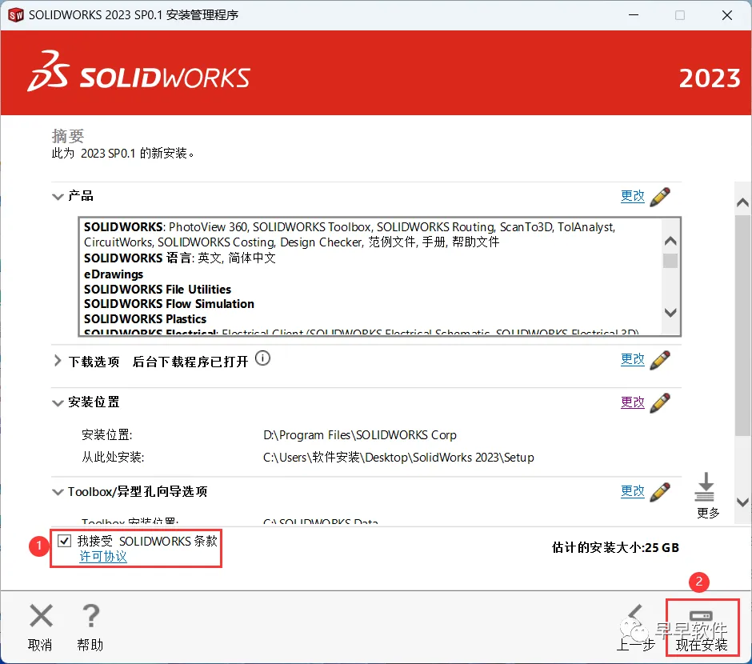The image size is (752, 664).
Task: Toggle the 我接受 SOLIDWORKS 条款 checkbox
Action: pyautogui.click(x=64, y=542)
